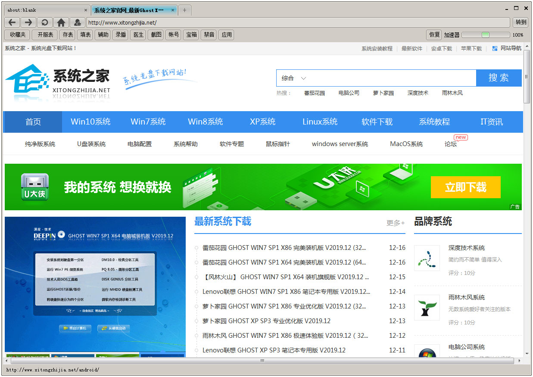The image size is (533, 377).
Task: Open the 网站导航 grid icon link
Action: [507, 48]
